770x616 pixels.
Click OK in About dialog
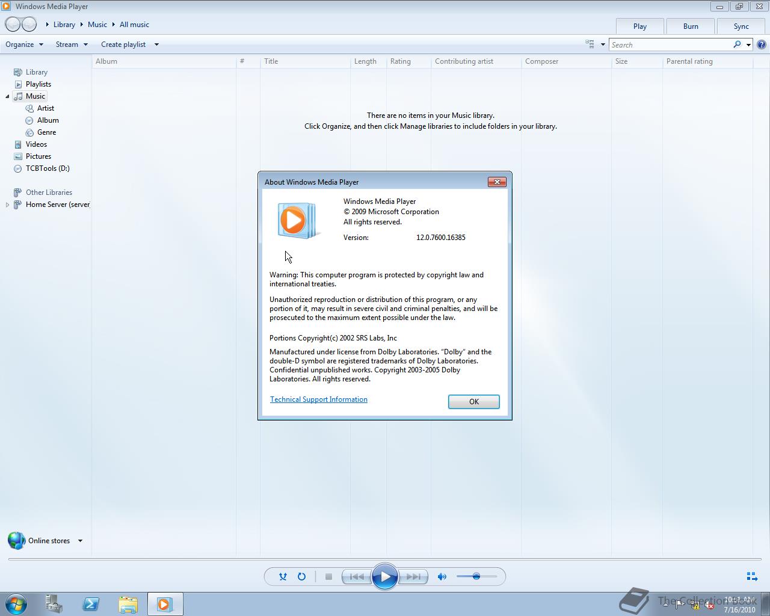click(474, 402)
